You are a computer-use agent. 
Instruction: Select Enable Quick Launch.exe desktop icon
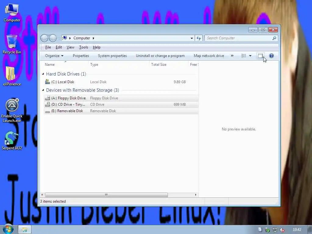tap(12, 110)
